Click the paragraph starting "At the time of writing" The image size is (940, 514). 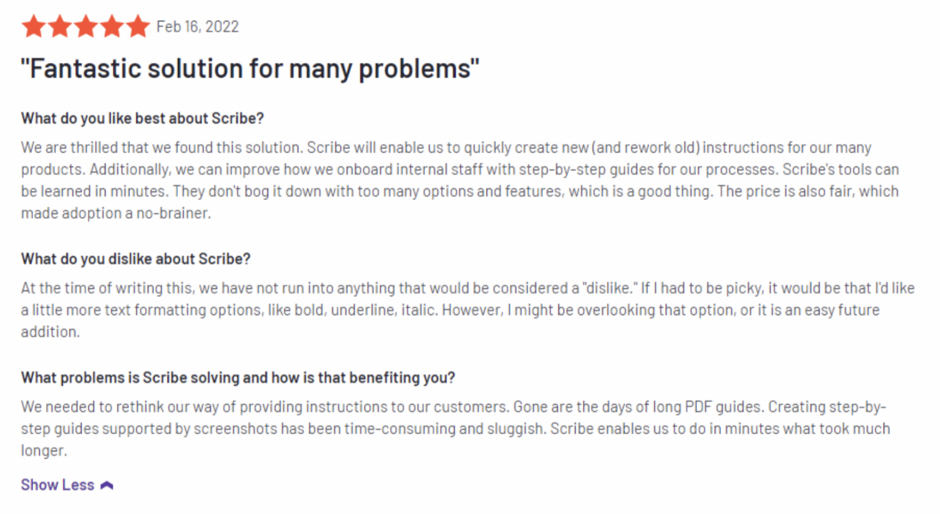click(468, 310)
